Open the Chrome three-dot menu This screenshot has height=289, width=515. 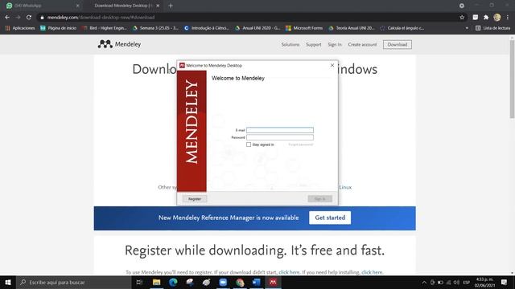coord(508,18)
